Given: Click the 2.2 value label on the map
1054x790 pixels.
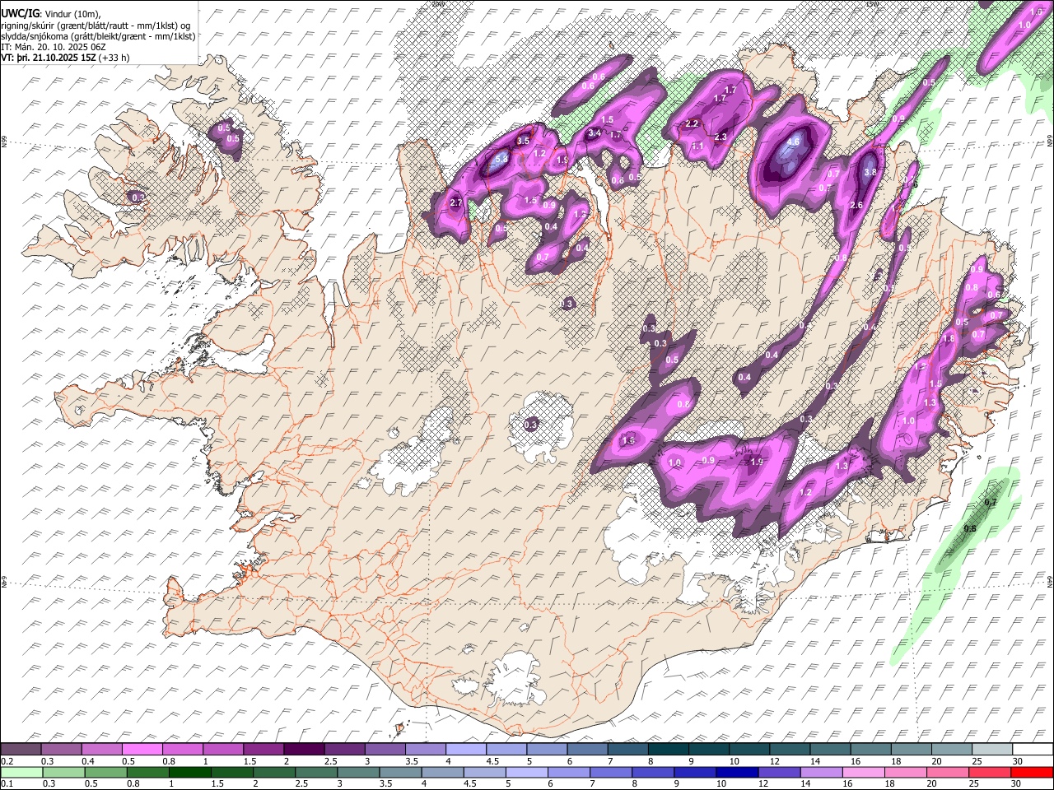Looking at the screenshot, I should click(x=692, y=123).
